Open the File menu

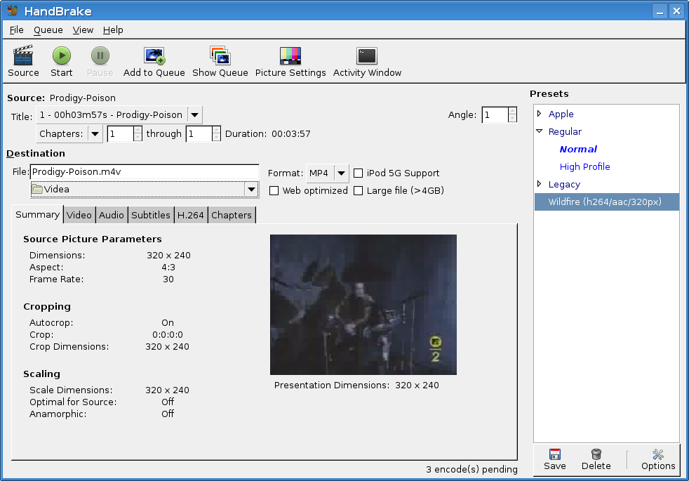(x=17, y=30)
